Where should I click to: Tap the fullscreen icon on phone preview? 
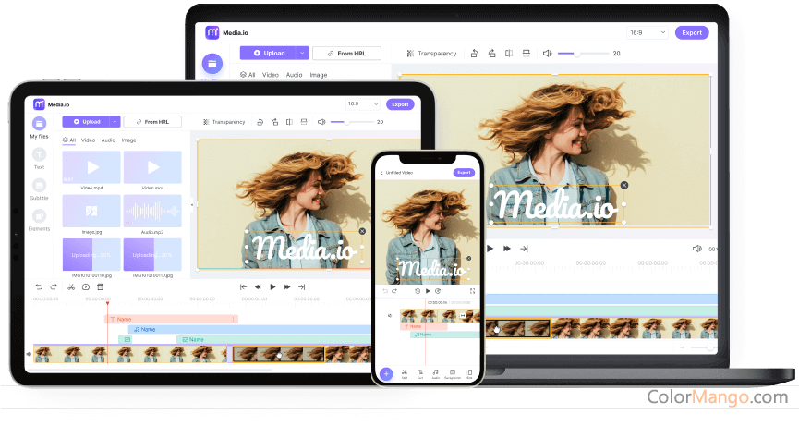point(473,290)
